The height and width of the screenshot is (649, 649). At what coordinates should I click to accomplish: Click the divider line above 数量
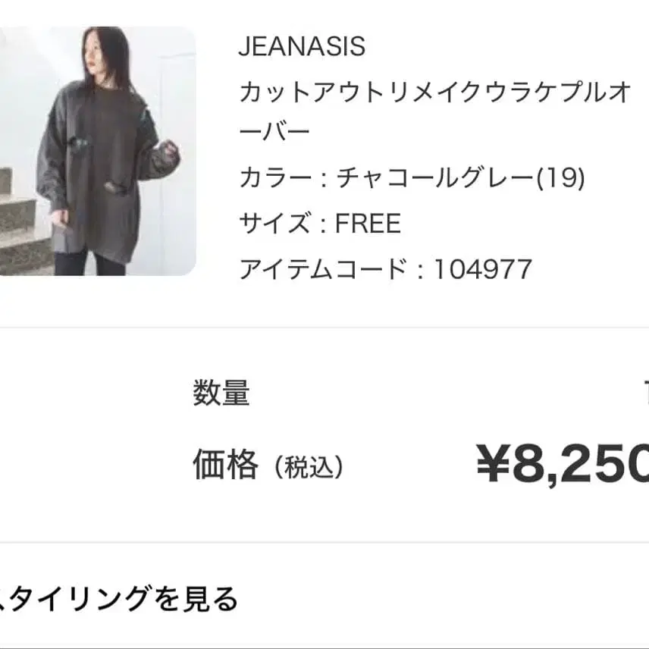tap(324, 328)
